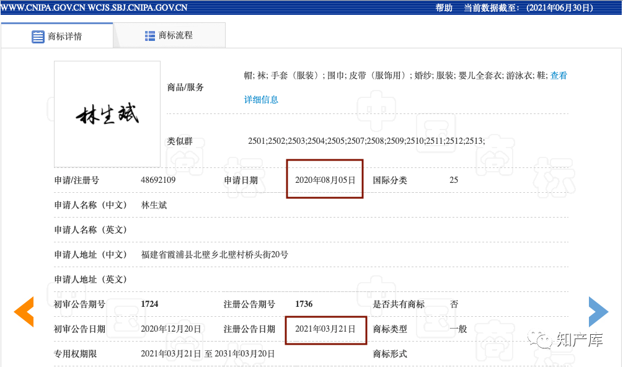Switch to the 商标流程 tab

(175, 36)
